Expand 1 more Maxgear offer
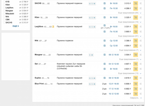 coord(130,59)
